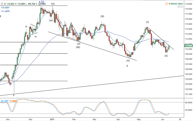Select the lowercase (w) wave label

(51, 20)
